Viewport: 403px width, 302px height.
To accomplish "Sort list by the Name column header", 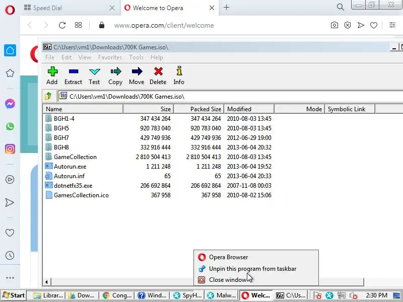I will click(83, 109).
